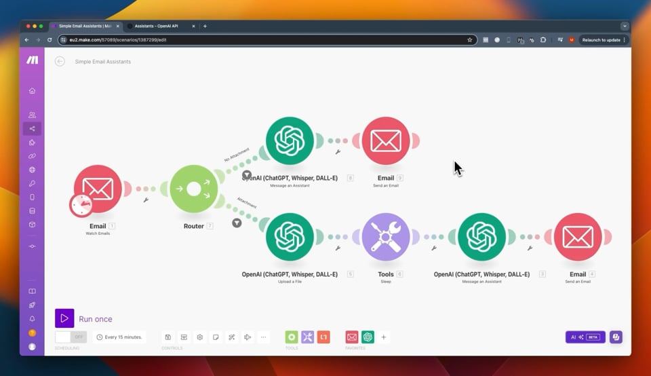Open the filter on the Attachment route

[x=237, y=223]
